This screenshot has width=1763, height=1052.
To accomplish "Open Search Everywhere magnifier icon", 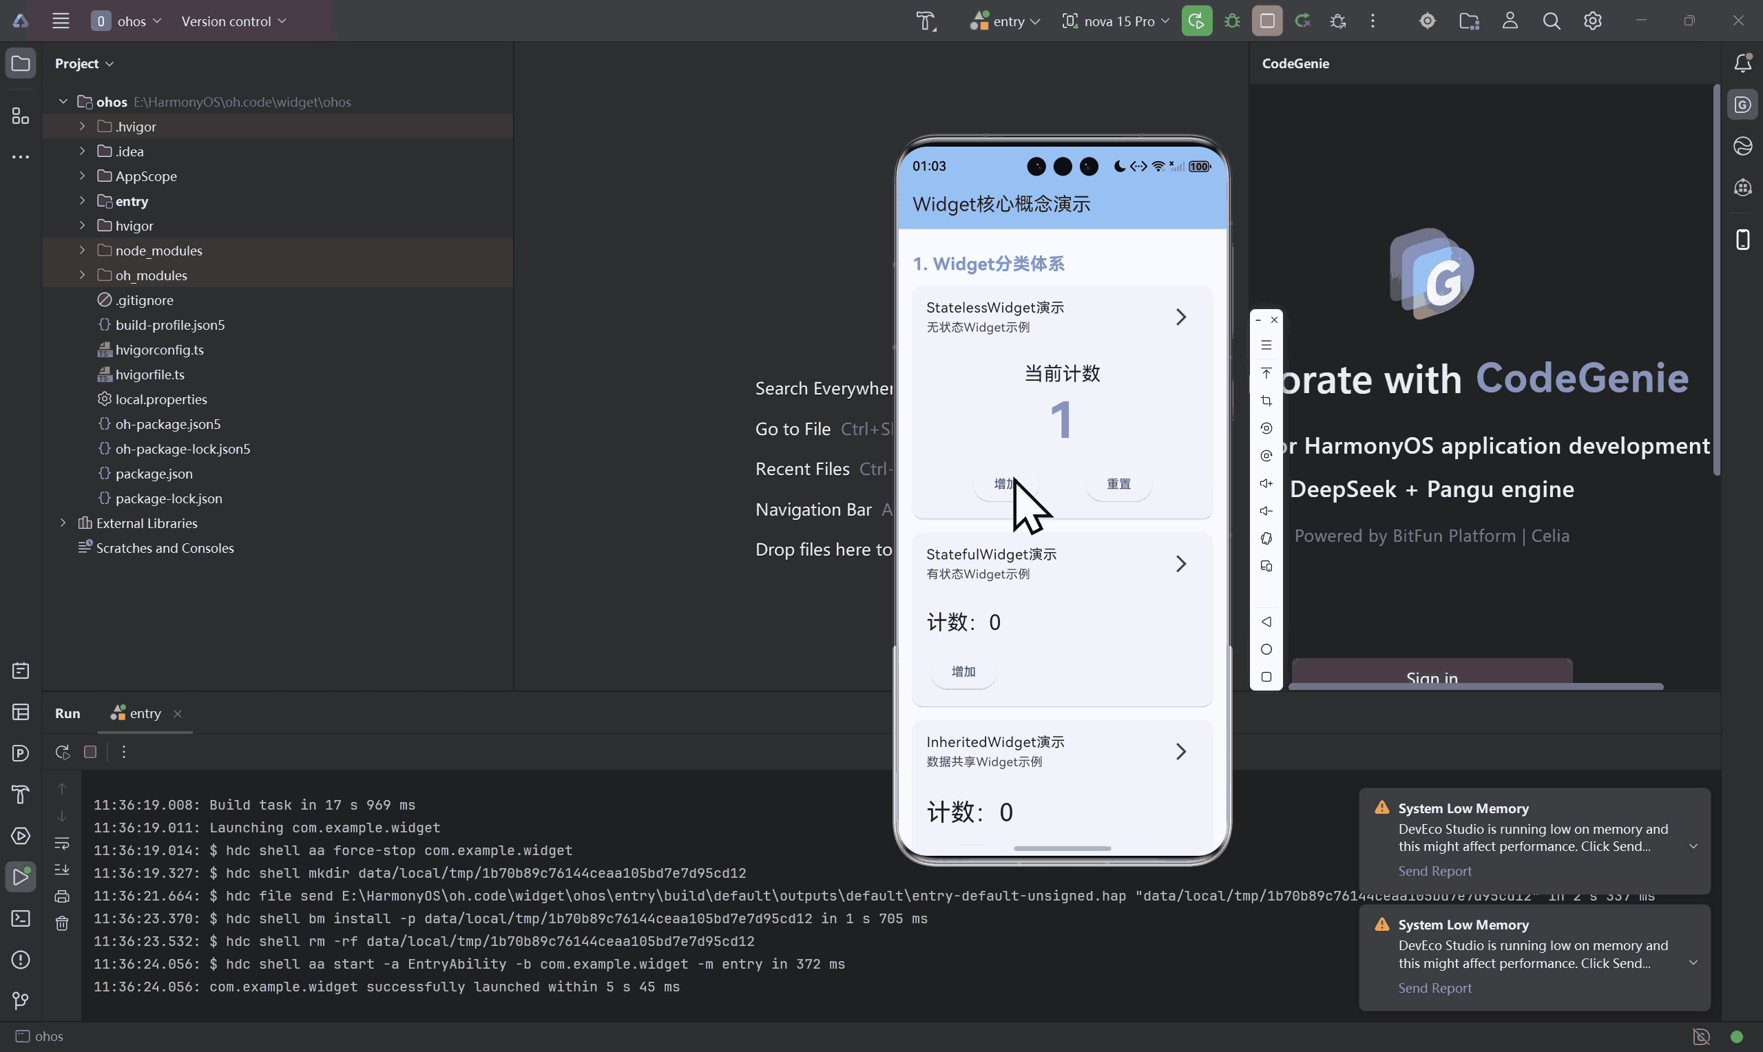I will coord(1551,21).
